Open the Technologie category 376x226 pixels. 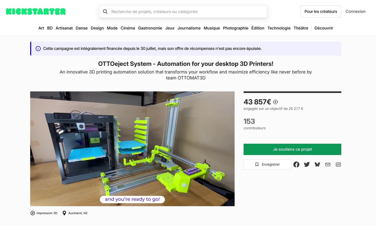click(279, 28)
